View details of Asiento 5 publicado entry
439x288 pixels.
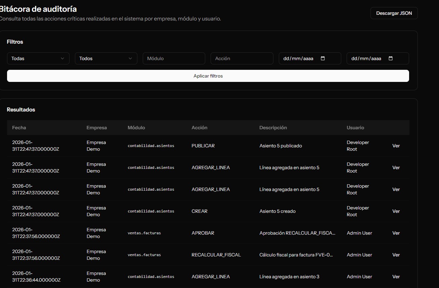(396, 146)
